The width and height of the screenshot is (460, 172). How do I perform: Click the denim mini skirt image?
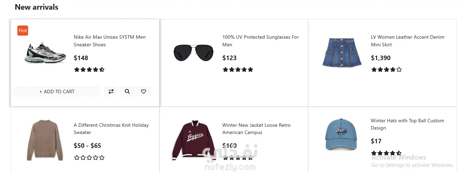(342, 52)
